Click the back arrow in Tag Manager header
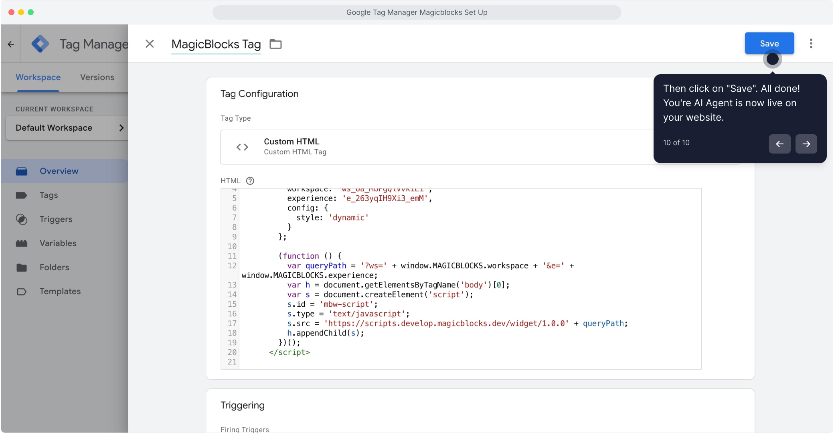Viewport: 834px width, 433px height. click(x=11, y=44)
